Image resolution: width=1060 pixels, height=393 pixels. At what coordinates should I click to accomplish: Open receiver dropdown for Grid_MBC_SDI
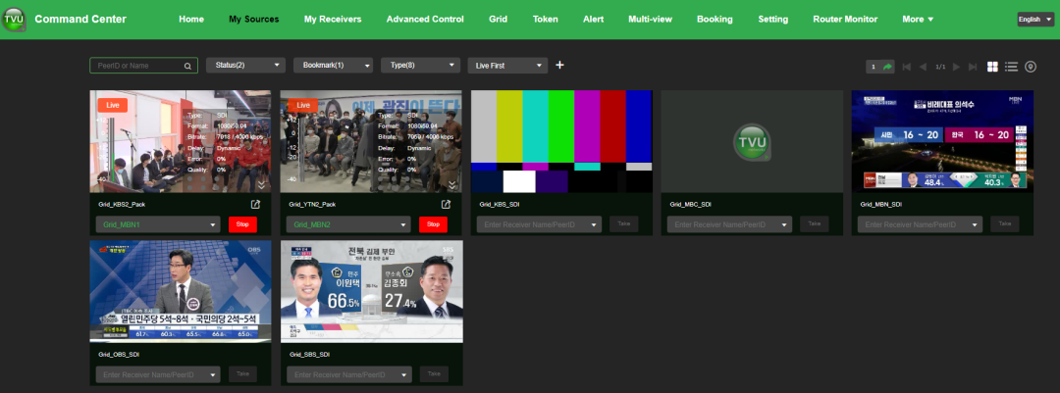click(730, 224)
